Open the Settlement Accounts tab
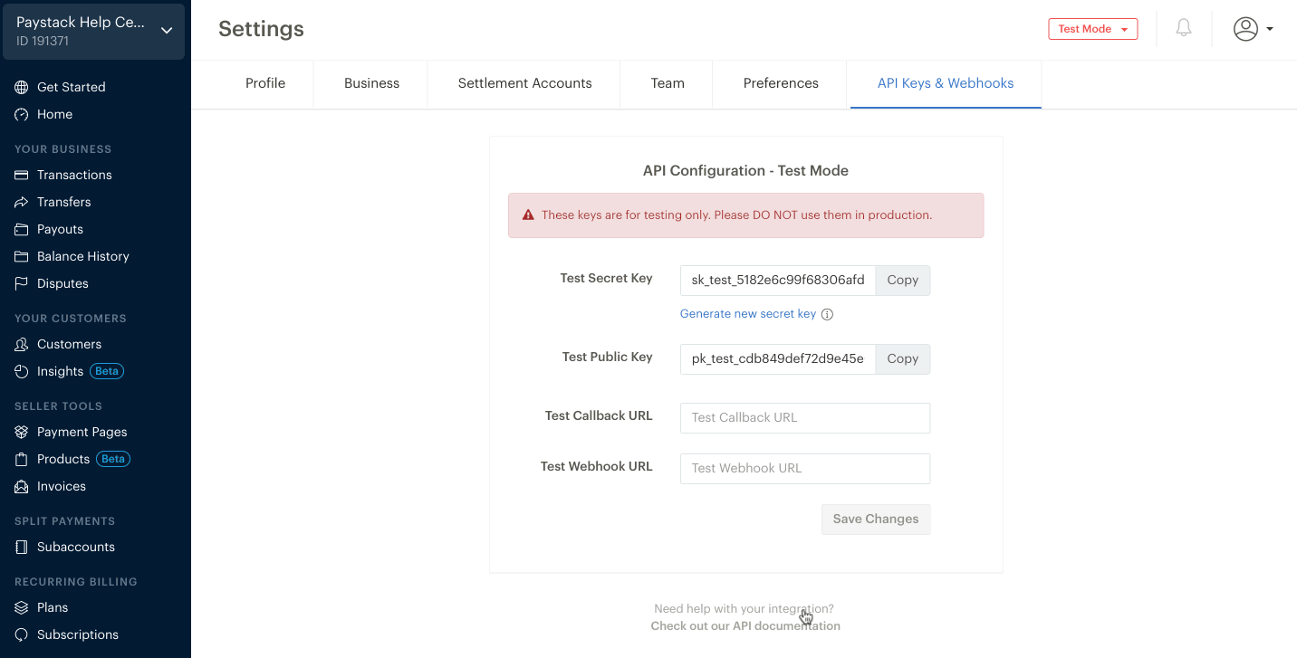 pyautogui.click(x=524, y=83)
